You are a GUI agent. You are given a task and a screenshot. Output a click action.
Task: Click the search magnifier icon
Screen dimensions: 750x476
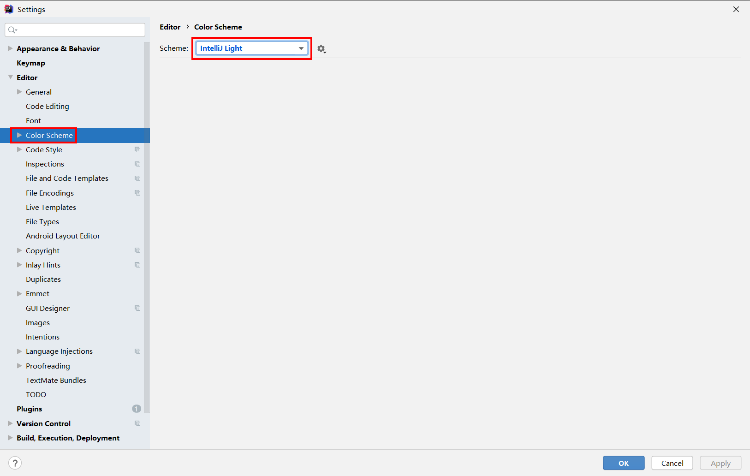[12, 30]
